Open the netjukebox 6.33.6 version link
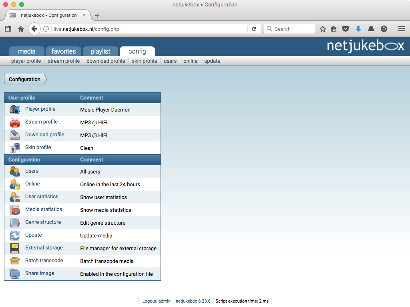410x307 pixels. pyautogui.click(x=193, y=301)
